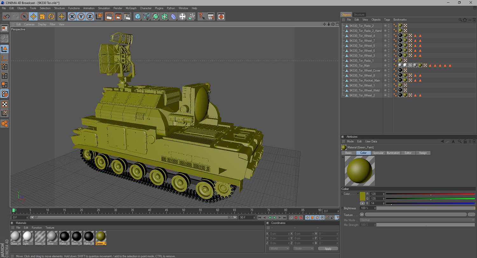Click the olive color swatch
This screenshot has height=258, width=477.
363,197
